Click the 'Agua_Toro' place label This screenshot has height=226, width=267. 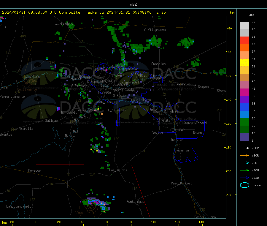point(32,77)
